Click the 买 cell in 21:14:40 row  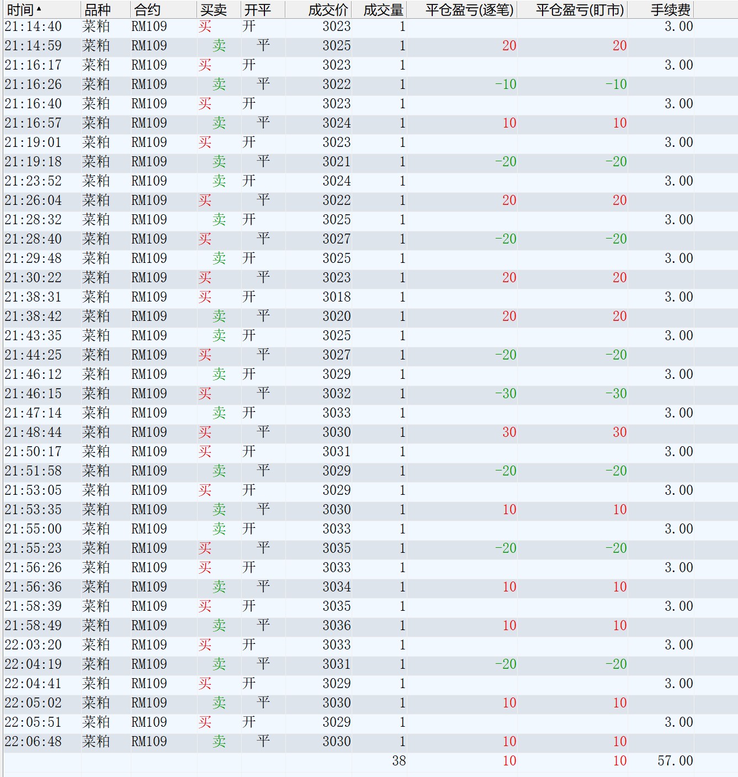pyautogui.click(x=205, y=27)
